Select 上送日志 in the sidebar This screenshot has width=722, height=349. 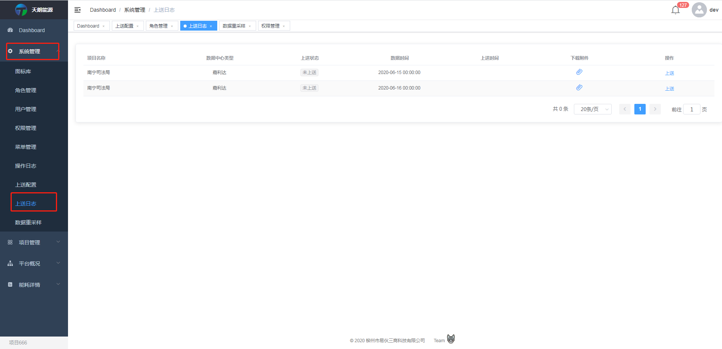34,204
